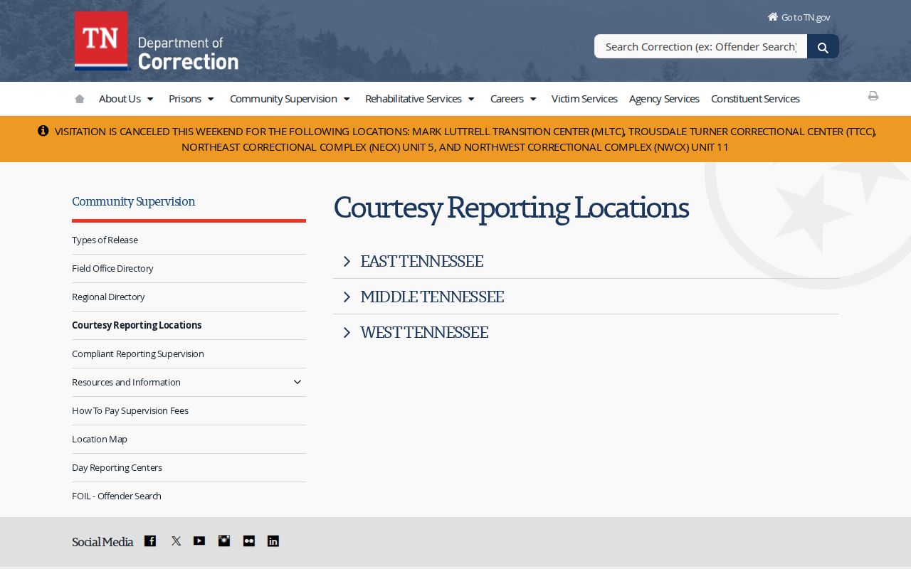
Task: Go to Agency Services page
Action: pos(664,99)
